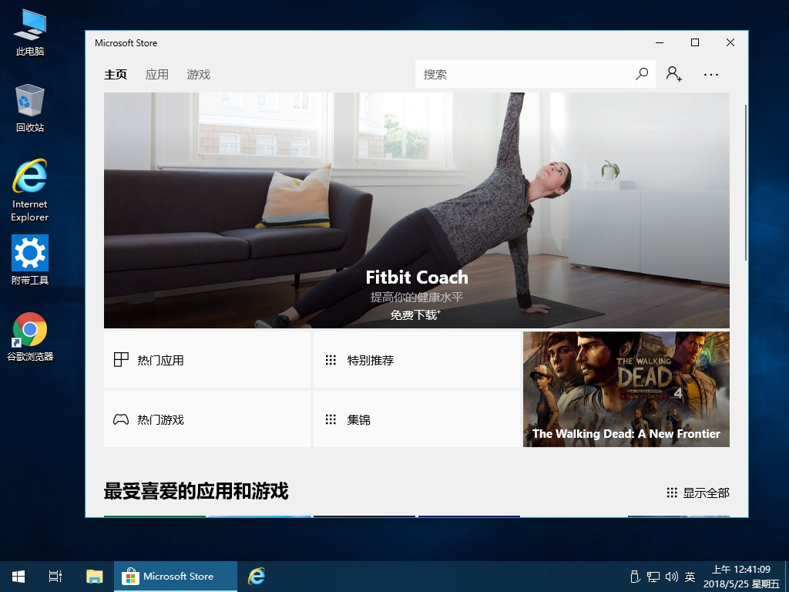Open The Walking Dead: A New Frontier tile
This screenshot has width=789, height=592.
click(626, 389)
